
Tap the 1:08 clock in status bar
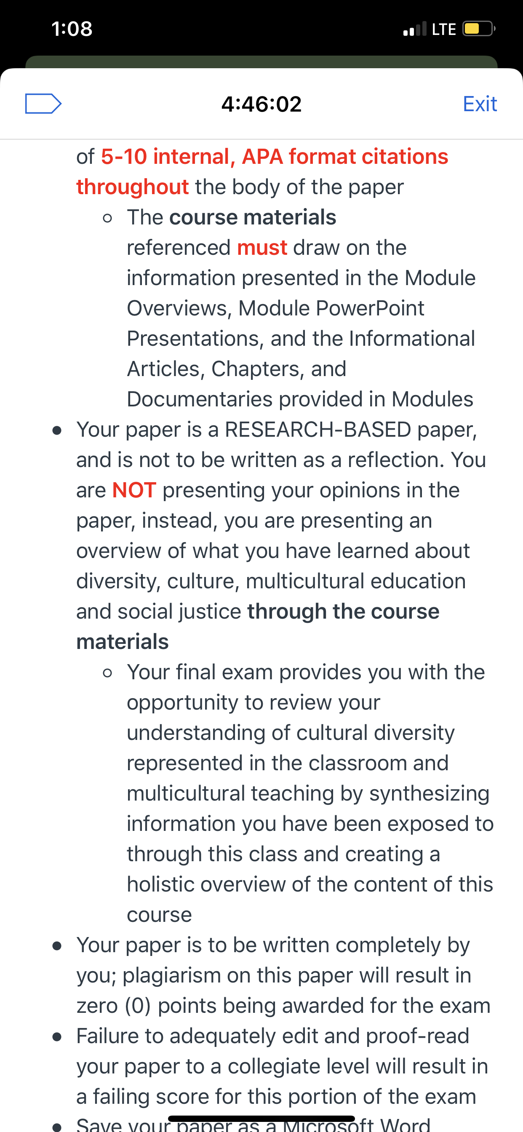[x=72, y=29]
